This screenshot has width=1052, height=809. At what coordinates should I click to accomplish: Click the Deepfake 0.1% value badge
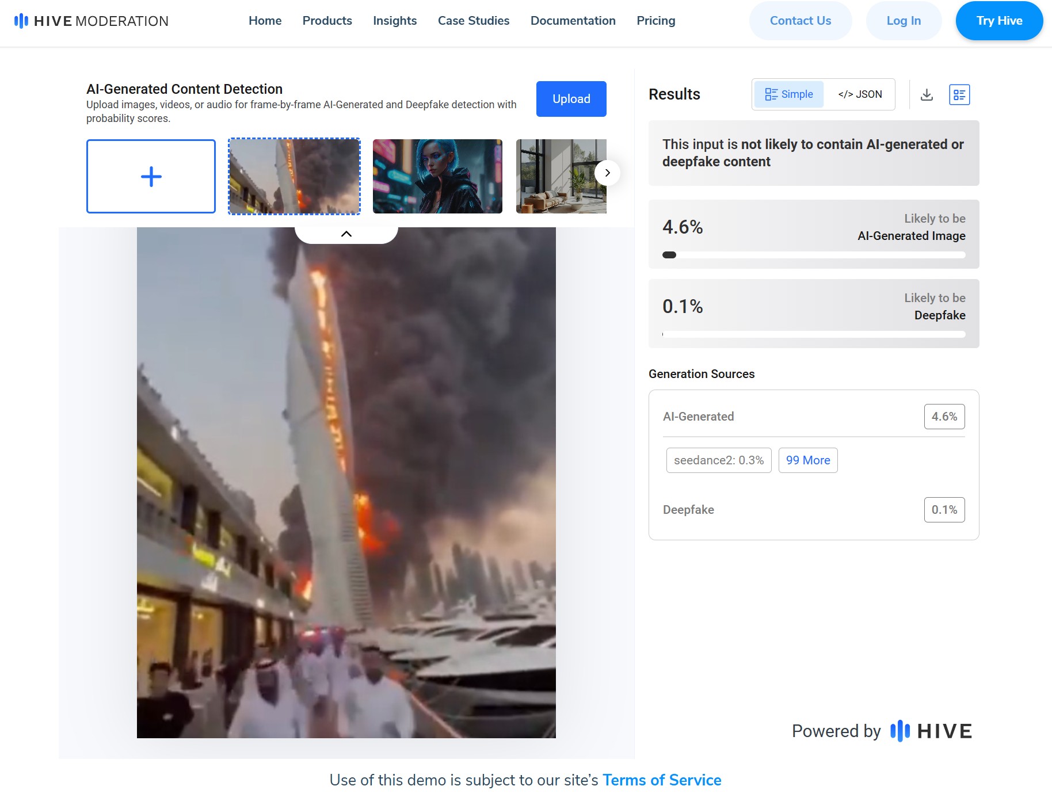[944, 510]
